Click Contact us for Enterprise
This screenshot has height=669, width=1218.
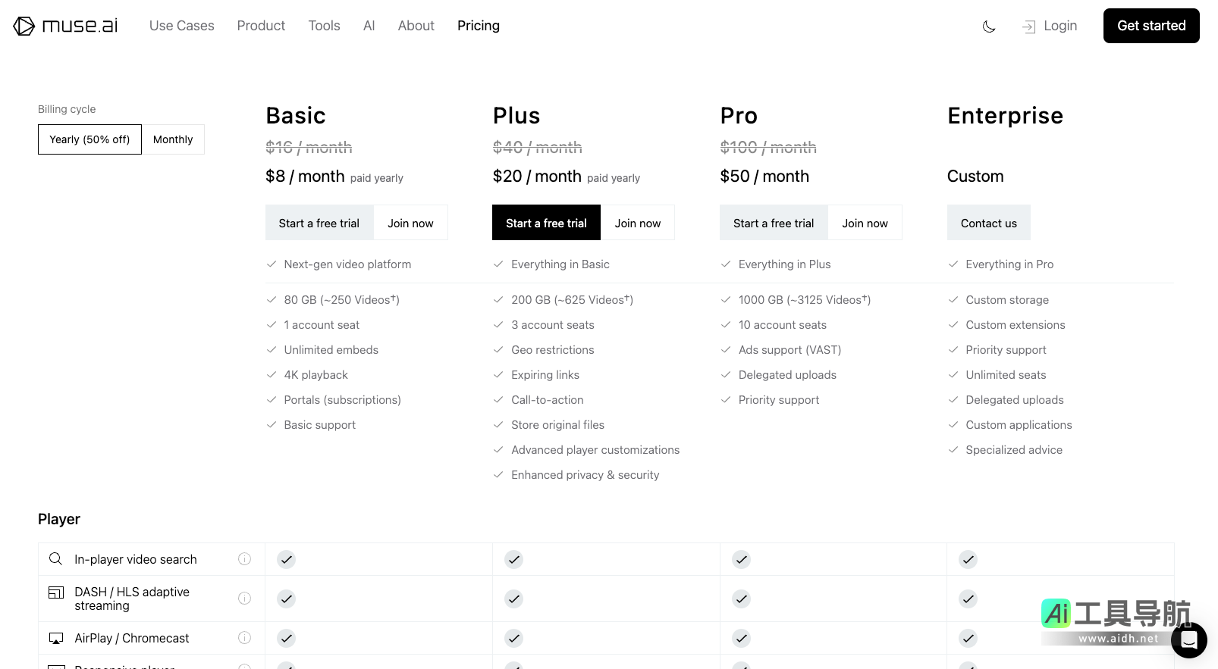click(x=988, y=223)
